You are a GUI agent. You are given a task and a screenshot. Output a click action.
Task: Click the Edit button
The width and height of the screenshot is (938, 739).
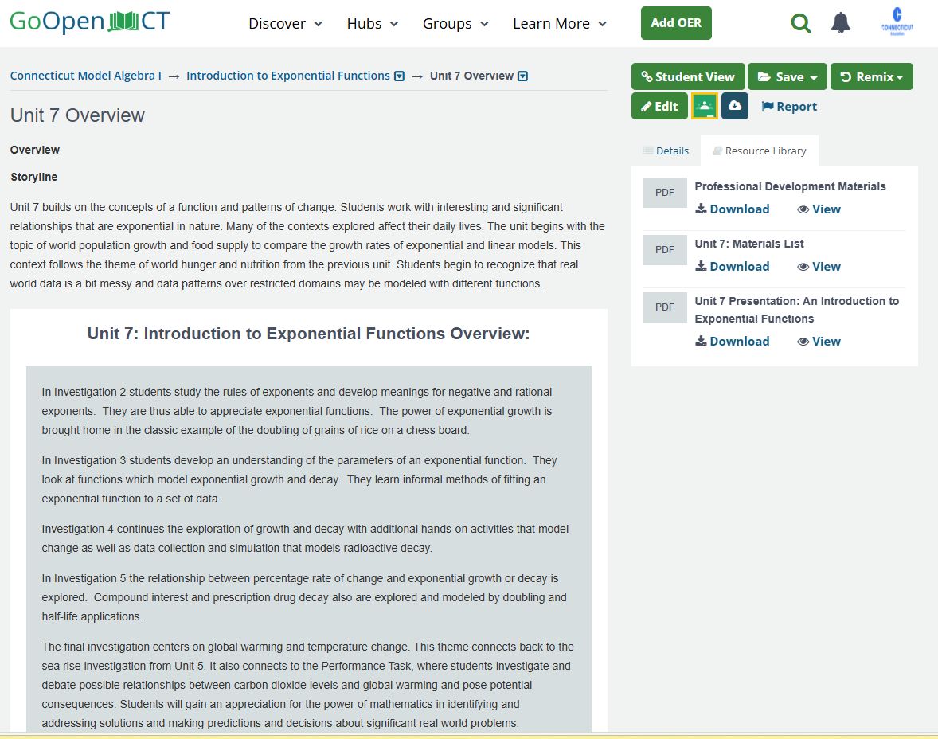coord(659,107)
